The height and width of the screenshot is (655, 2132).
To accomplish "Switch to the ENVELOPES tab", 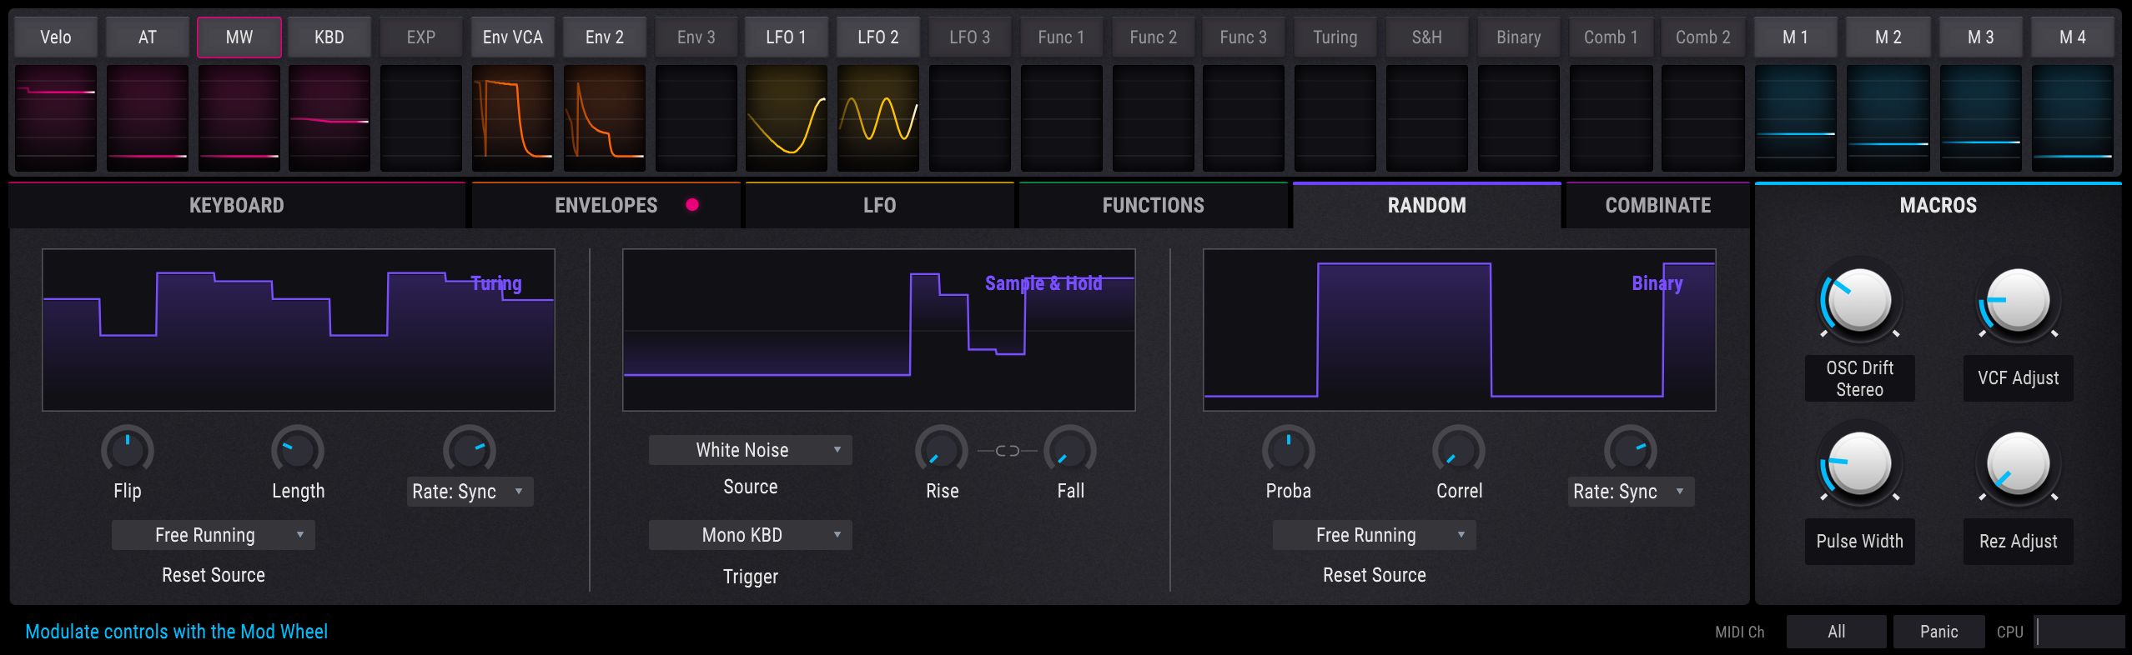I will coord(606,205).
